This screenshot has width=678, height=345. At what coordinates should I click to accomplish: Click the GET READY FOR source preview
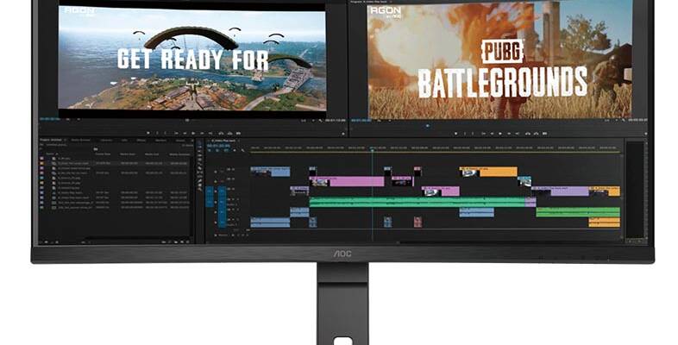pos(192,58)
